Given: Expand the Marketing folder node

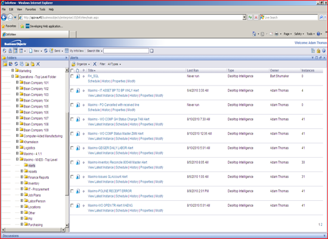Looking at the screenshot, I should tap(13, 71).
